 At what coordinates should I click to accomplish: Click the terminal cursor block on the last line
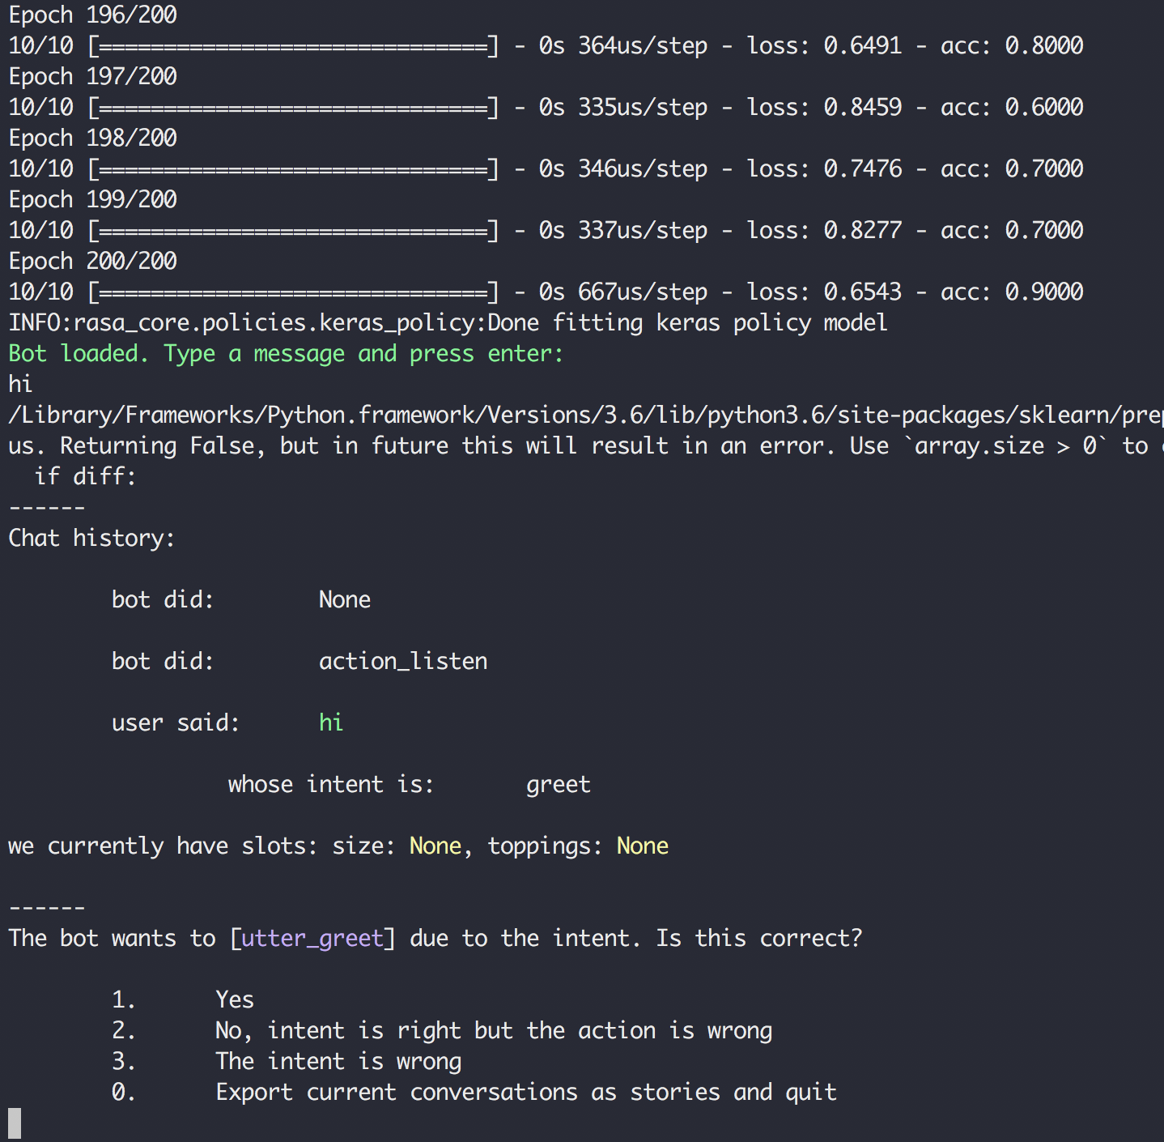15,1123
